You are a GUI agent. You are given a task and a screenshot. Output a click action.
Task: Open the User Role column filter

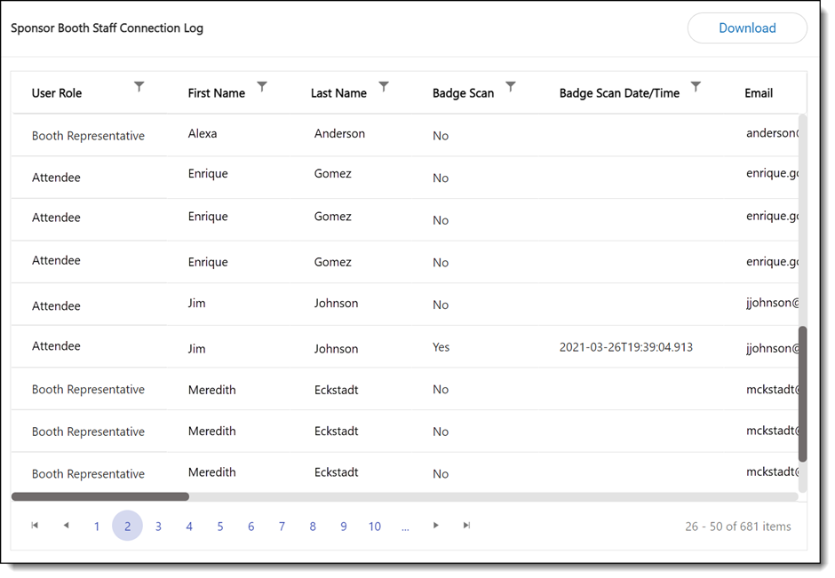point(139,87)
